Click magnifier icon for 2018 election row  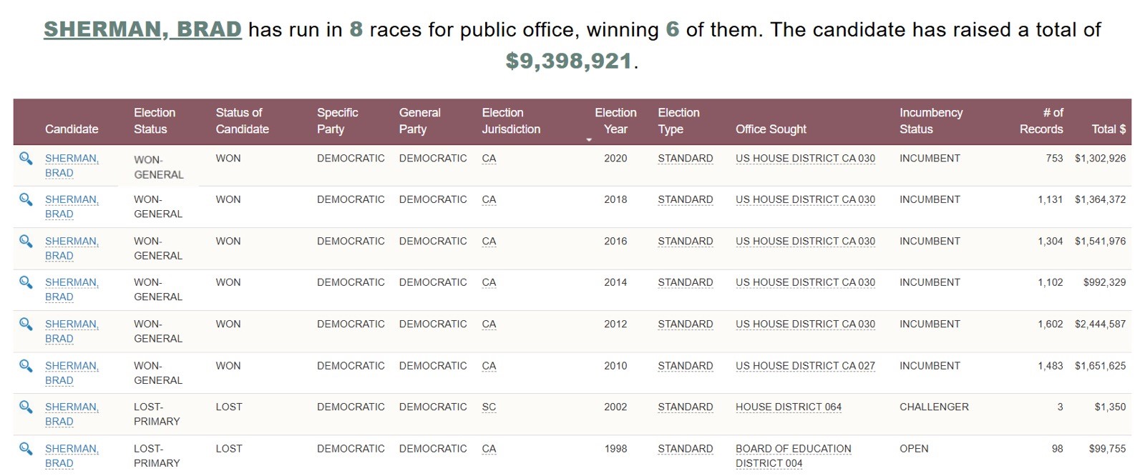point(26,199)
